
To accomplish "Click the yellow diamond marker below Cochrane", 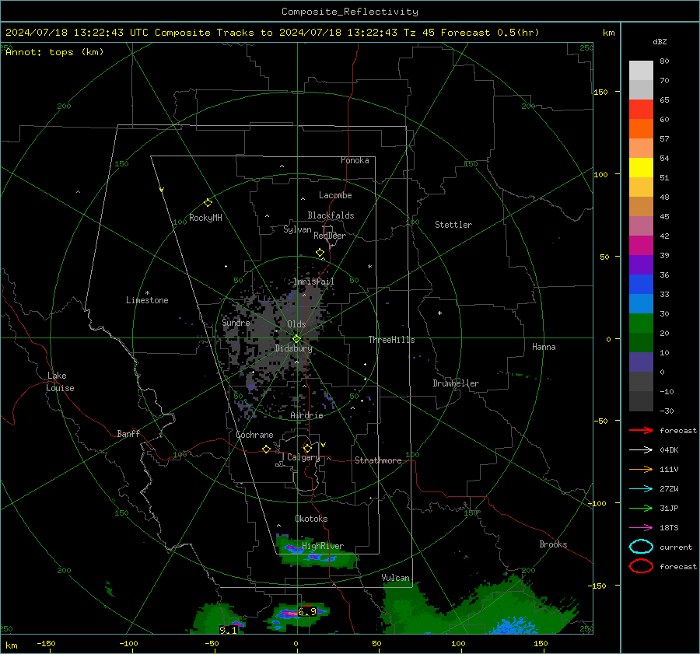I will (x=267, y=449).
